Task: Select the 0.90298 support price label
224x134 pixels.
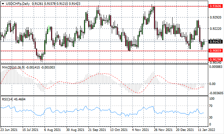Action: point(216,59)
